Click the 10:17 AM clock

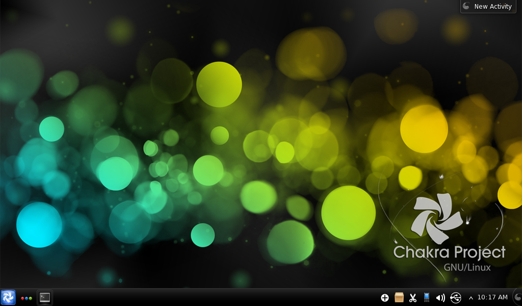492,297
